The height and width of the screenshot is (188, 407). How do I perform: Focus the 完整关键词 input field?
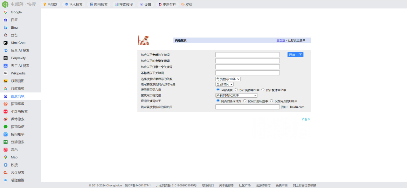point(247,61)
